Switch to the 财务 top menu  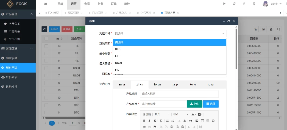point(101,4)
